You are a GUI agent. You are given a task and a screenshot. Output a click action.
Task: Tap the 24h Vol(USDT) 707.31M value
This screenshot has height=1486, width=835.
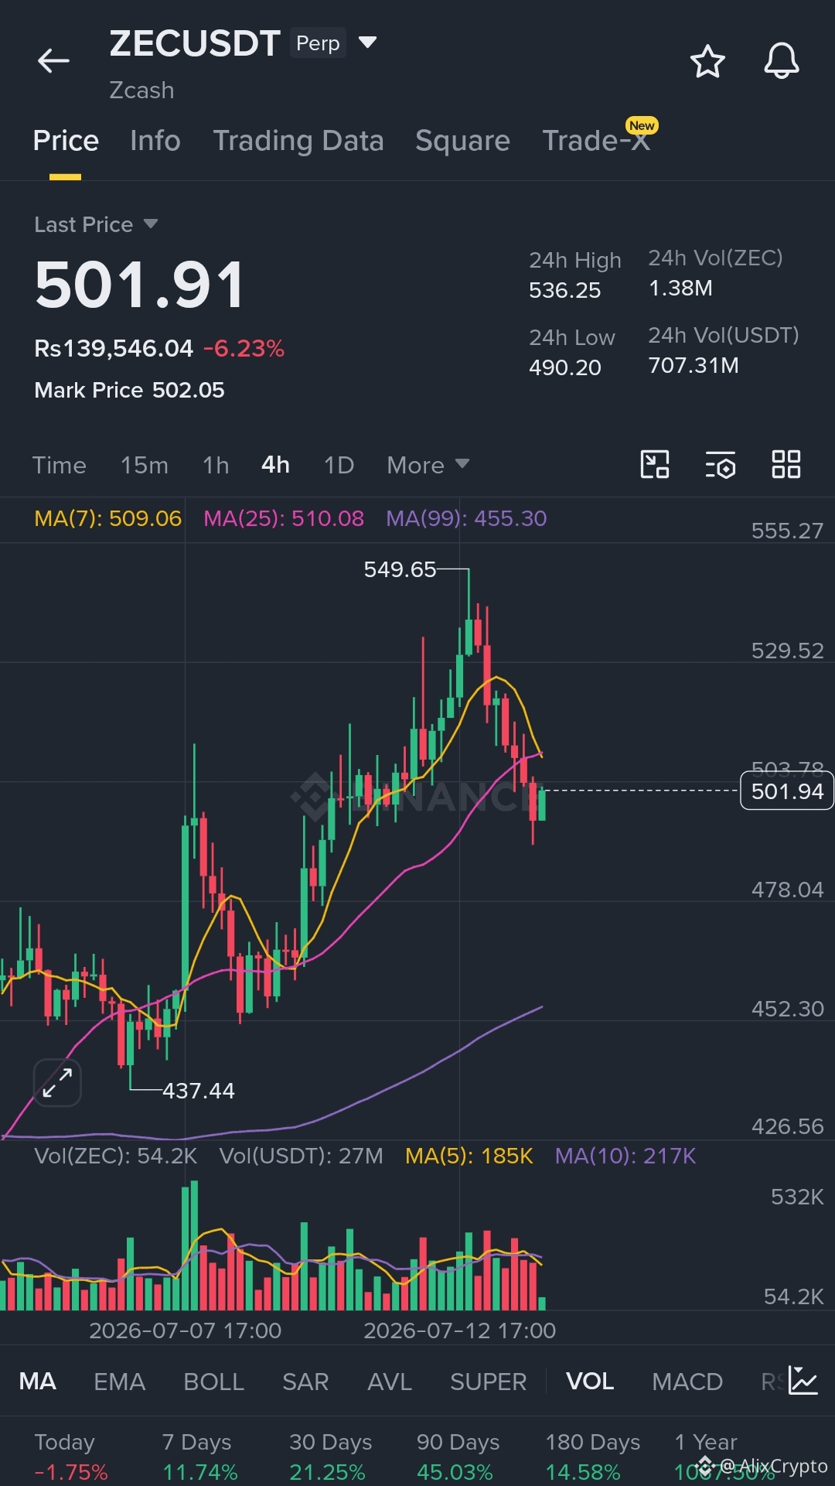tap(694, 365)
